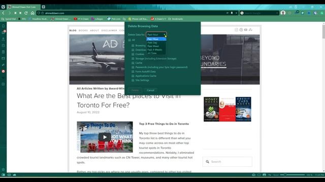Image resolution: width=325 pixels, height=182 pixels.
Task: Open the Bookmarks panel in the sidebar
Action: [3, 26]
